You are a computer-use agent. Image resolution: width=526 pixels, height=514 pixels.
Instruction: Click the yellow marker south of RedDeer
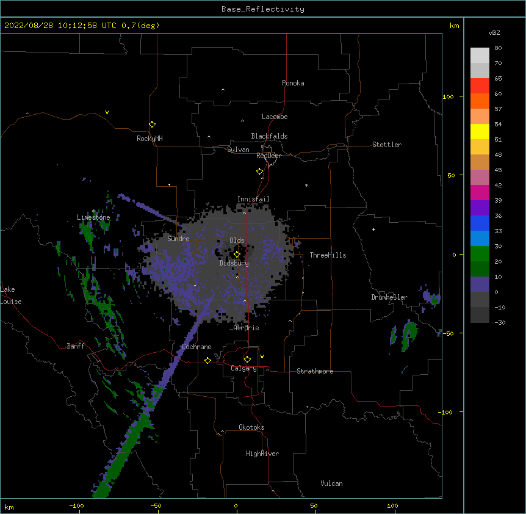(x=259, y=172)
